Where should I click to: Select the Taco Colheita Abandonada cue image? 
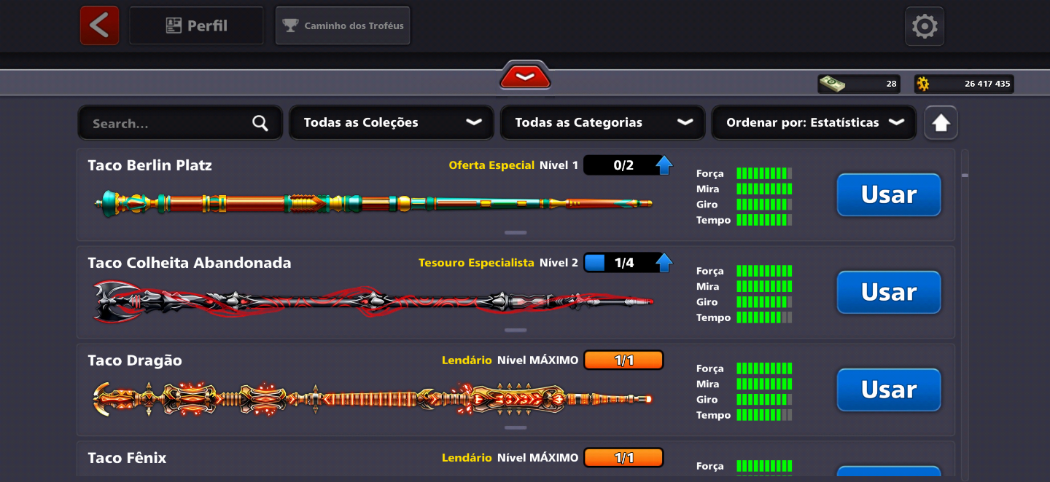point(373,301)
